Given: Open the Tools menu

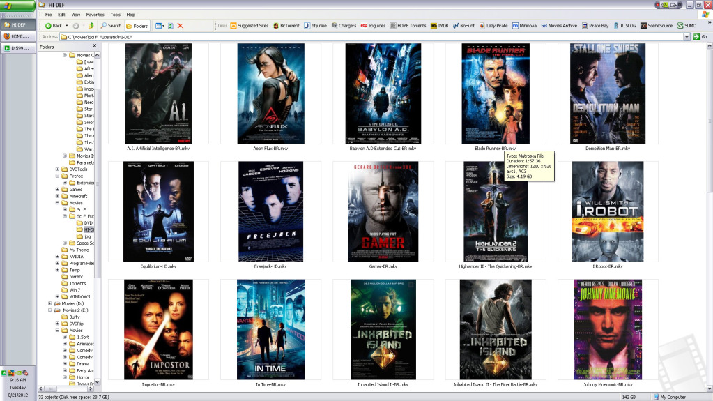Looking at the screenshot, I should tap(116, 15).
